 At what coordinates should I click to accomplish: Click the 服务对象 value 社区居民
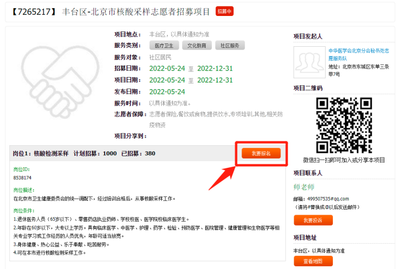tap(161, 57)
